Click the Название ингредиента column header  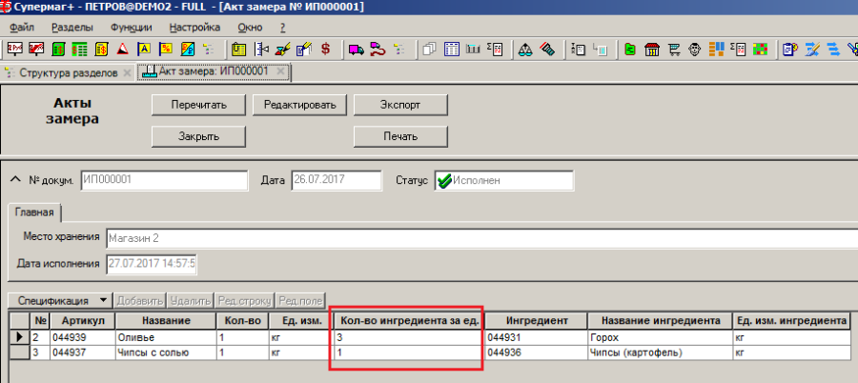click(x=660, y=320)
